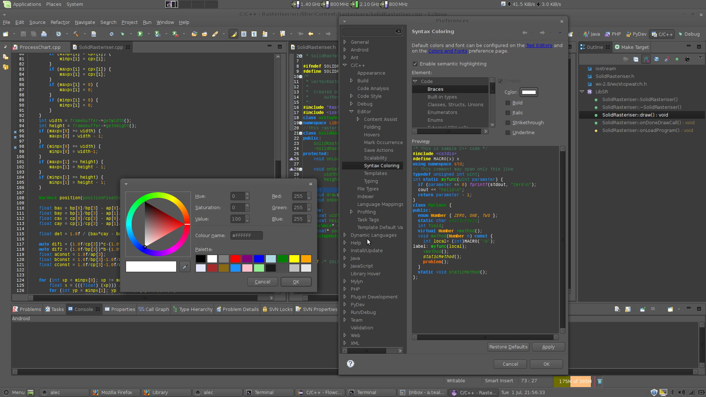
Task: Expand the Content Assist node
Action: [x=358, y=119]
